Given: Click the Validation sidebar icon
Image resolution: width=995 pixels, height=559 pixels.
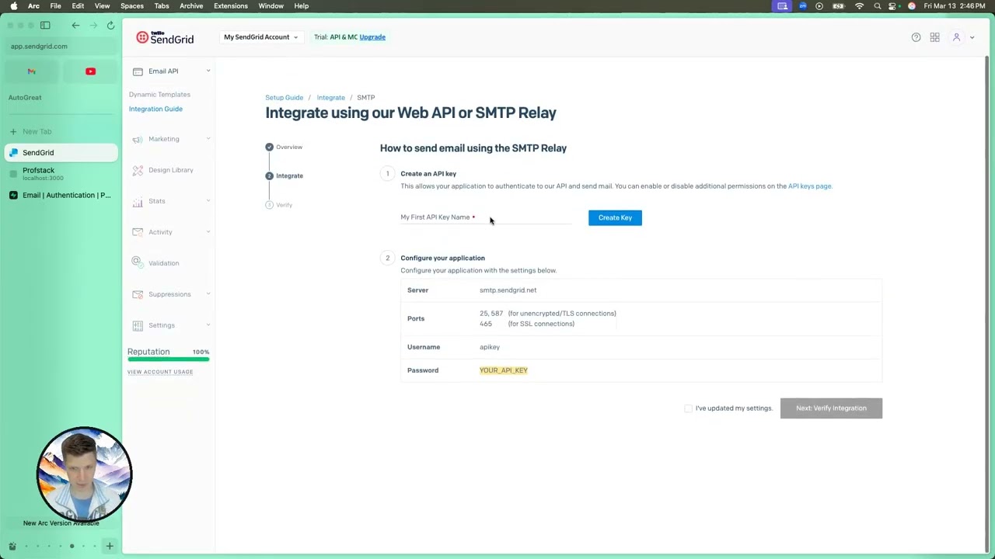Looking at the screenshot, I should point(138,262).
